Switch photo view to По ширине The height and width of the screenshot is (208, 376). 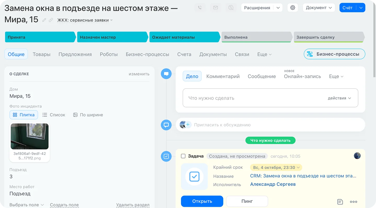88,115
